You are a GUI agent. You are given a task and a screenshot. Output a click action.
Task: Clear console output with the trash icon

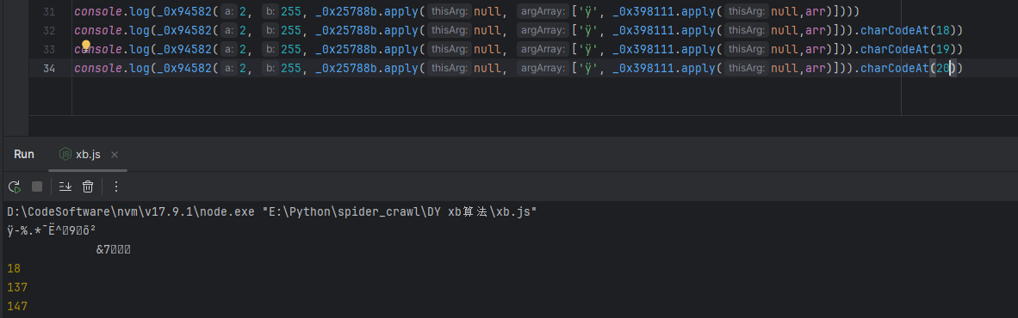tap(88, 187)
